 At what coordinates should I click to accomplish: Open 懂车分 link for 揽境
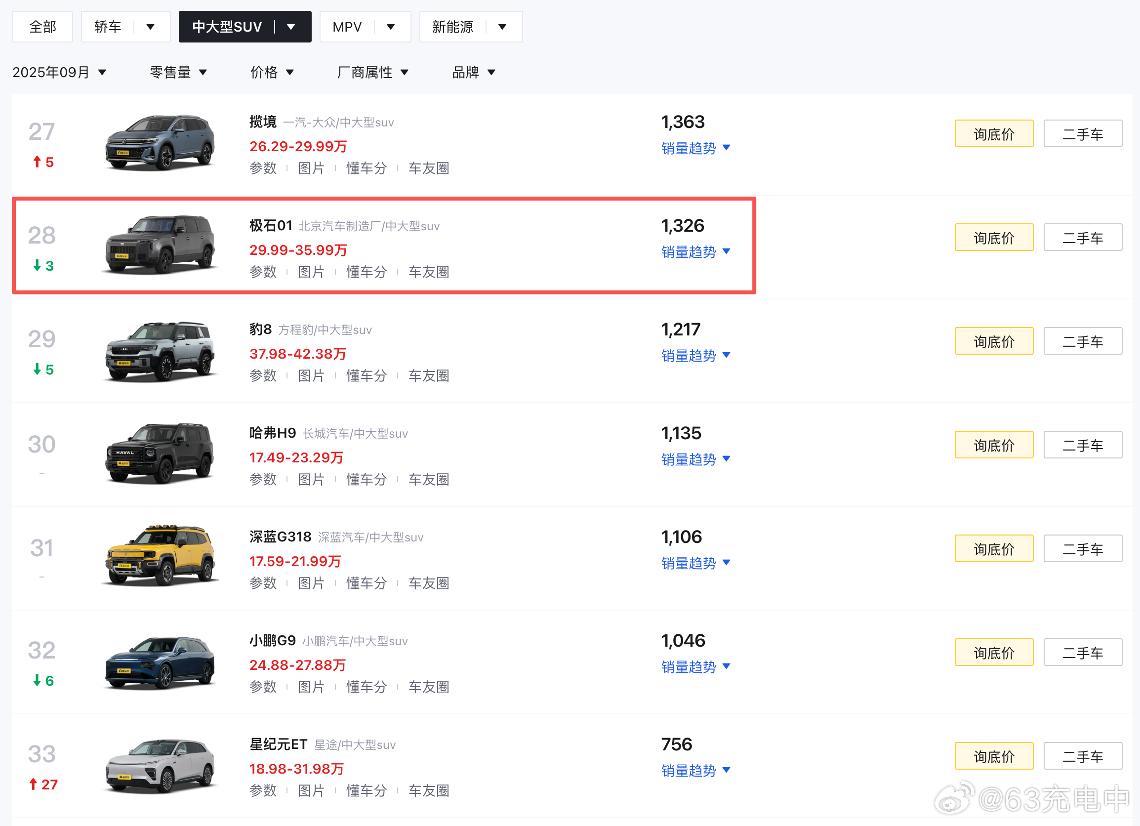(366, 168)
